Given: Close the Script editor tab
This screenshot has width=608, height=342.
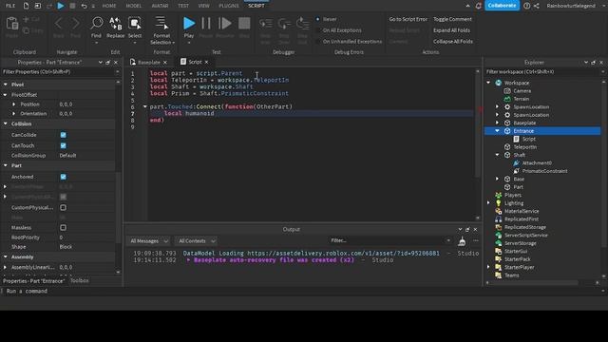Looking at the screenshot, I should pyautogui.click(x=207, y=62).
